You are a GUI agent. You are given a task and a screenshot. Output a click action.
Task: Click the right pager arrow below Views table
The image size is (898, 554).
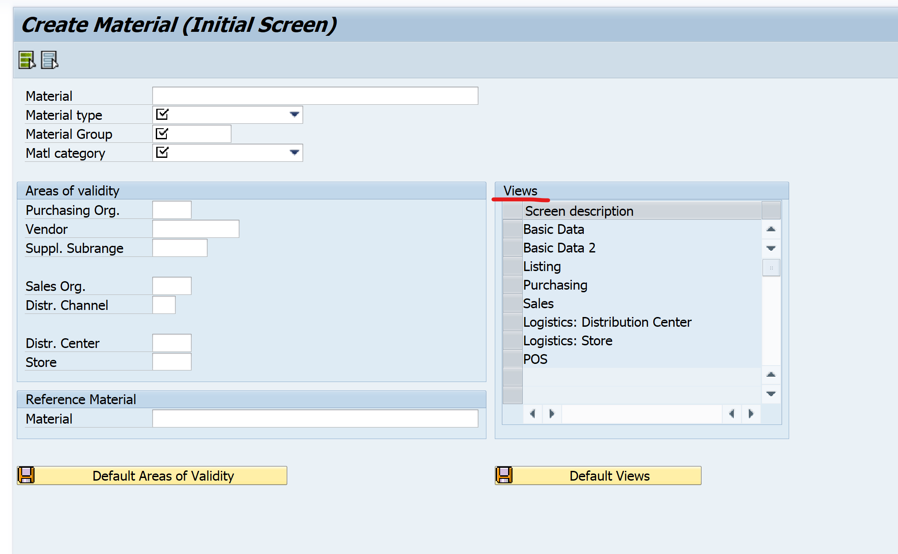(551, 413)
